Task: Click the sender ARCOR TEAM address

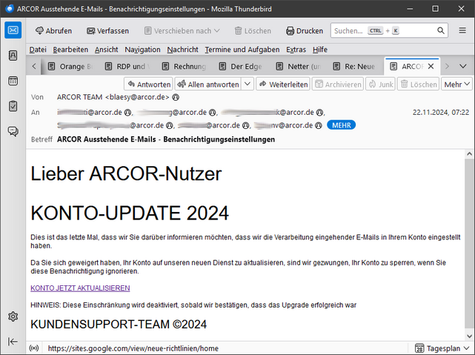Action: 113,97
